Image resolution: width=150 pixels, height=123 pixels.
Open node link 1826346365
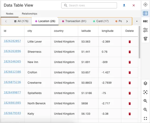(x=12, y=61)
